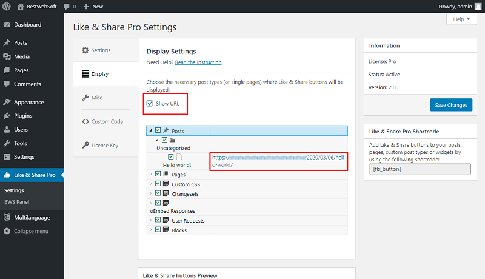Toggle the oEmbed Responses checkbox
The height and width of the screenshot is (279, 485).
coord(158,203)
